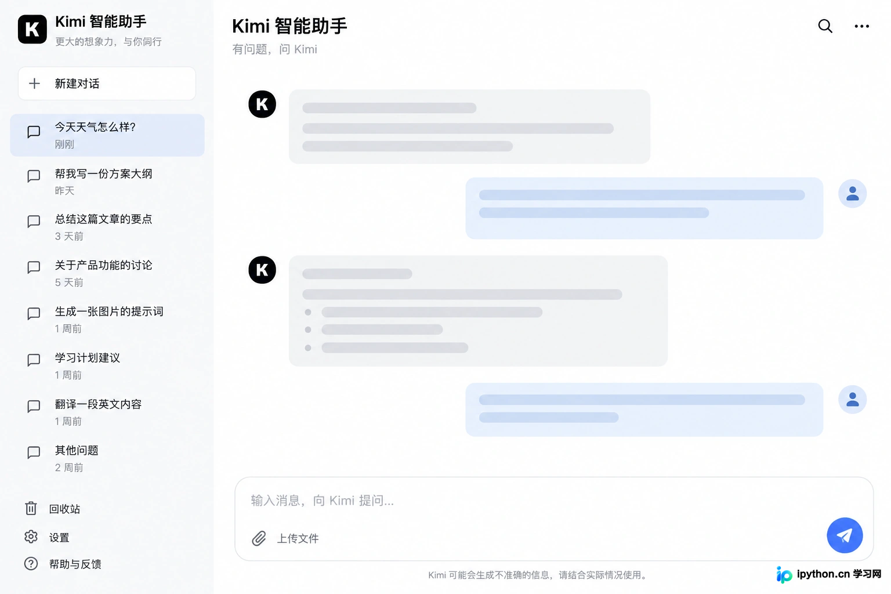Click the settings gear icon
This screenshot has width=891, height=594.
click(x=31, y=537)
